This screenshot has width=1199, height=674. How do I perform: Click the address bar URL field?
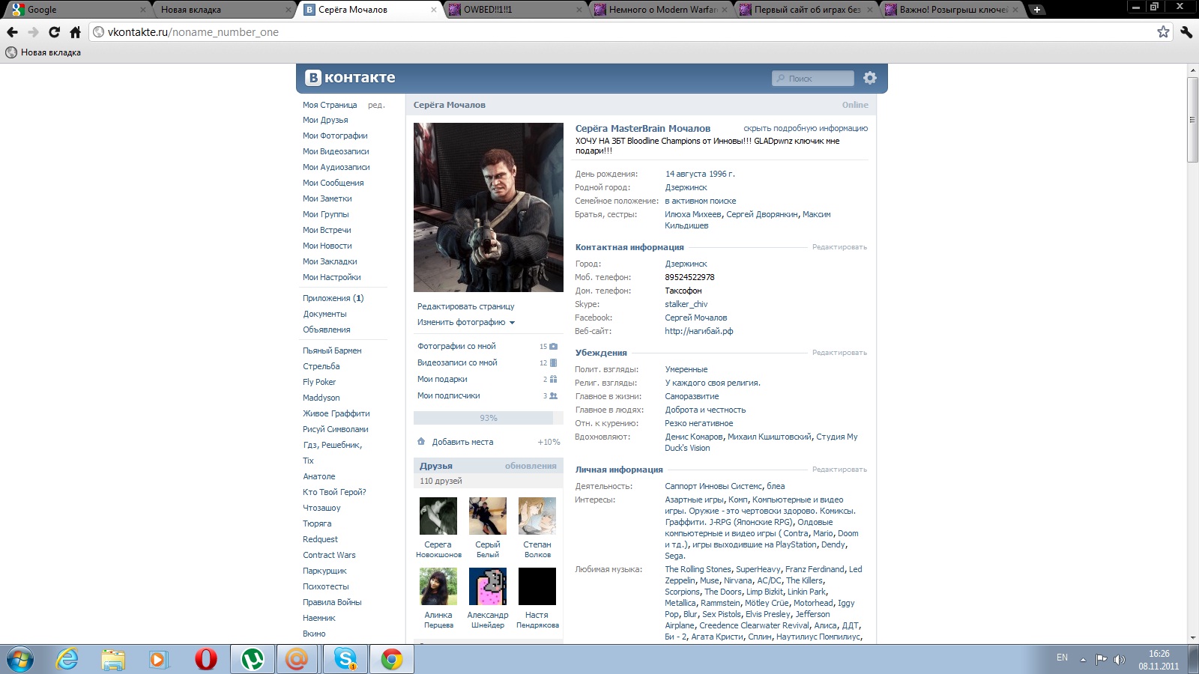point(629,32)
